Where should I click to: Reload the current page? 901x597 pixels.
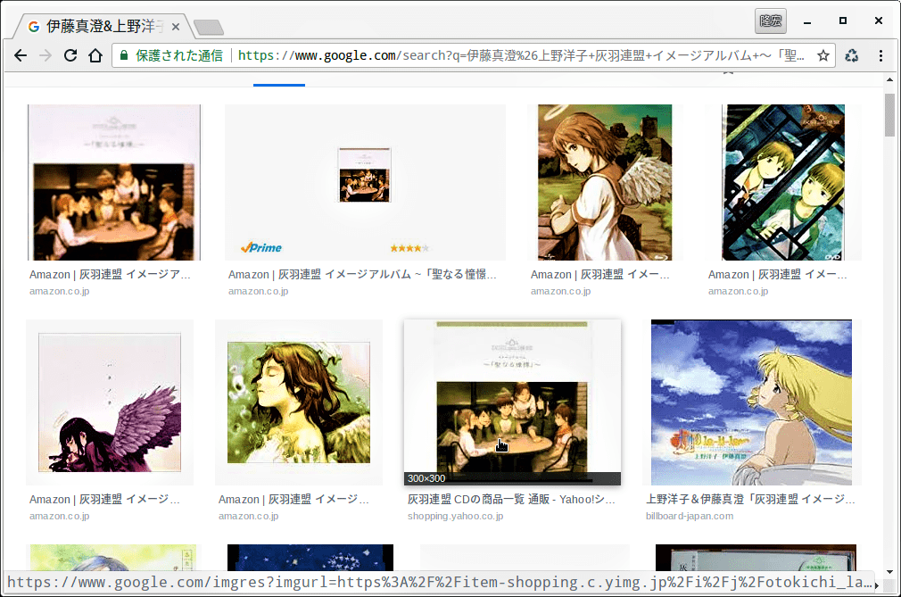[x=70, y=55]
